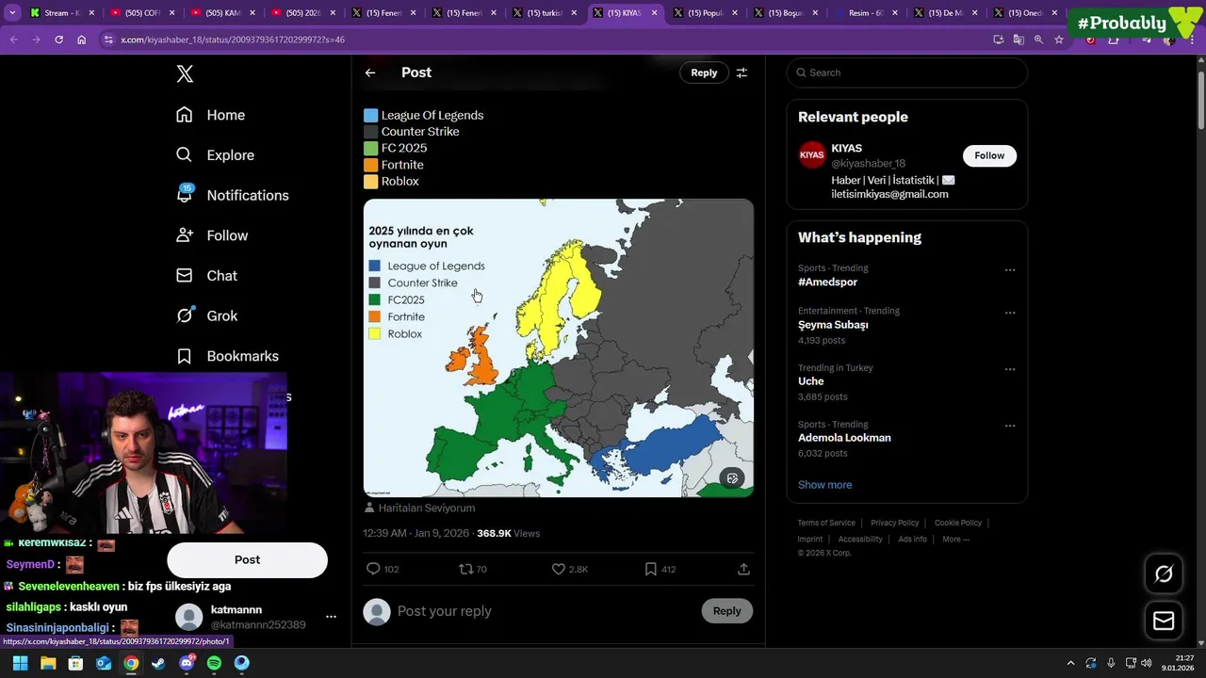Open Grok from the sidebar
The height and width of the screenshot is (678, 1206).
[206, 315]
